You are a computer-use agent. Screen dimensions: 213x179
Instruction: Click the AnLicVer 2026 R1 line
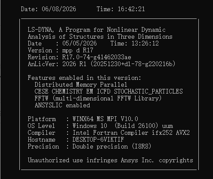point(102,64)
